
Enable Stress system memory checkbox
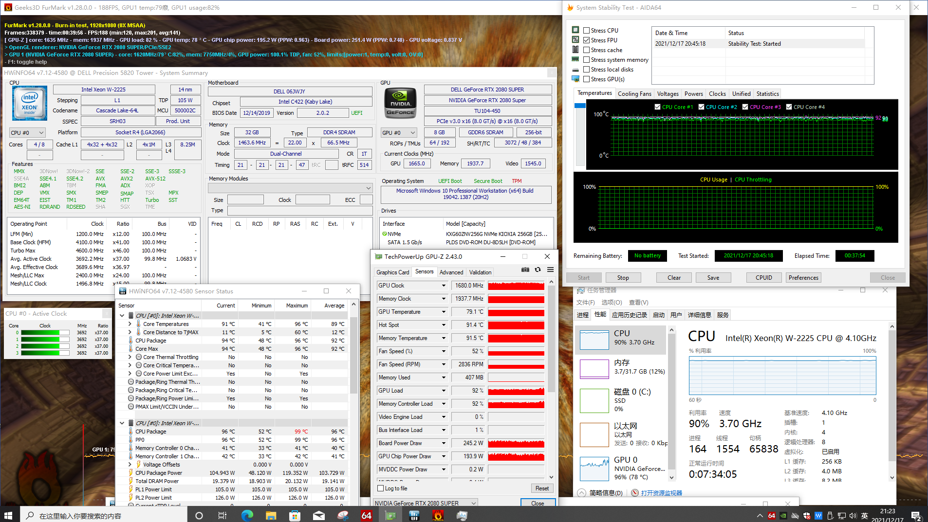click(x=587, y=59)
